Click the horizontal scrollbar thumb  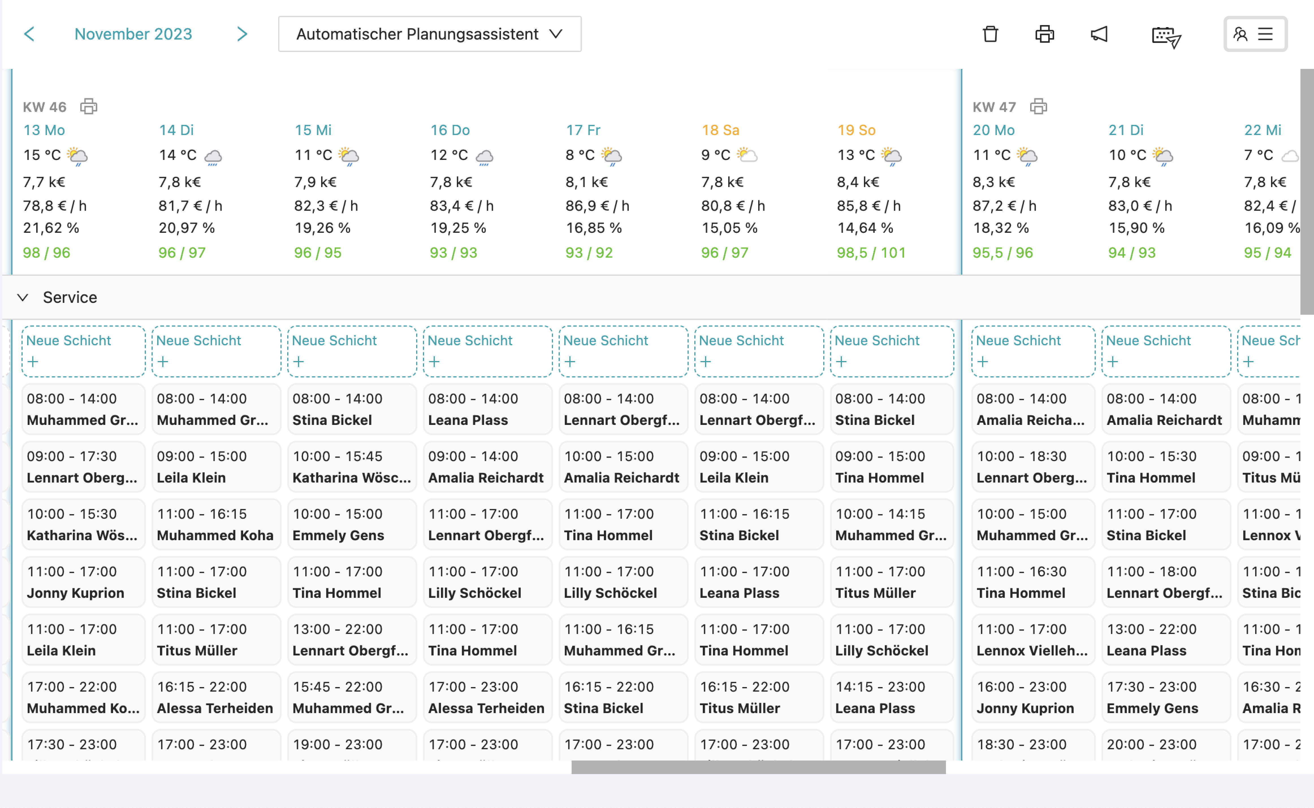click(758, 767)
